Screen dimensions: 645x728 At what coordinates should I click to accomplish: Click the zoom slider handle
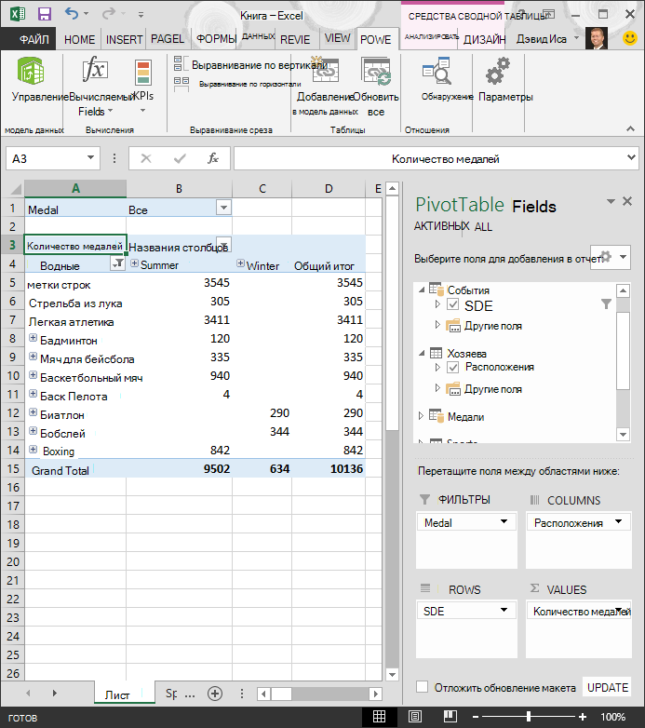[529, 717]
